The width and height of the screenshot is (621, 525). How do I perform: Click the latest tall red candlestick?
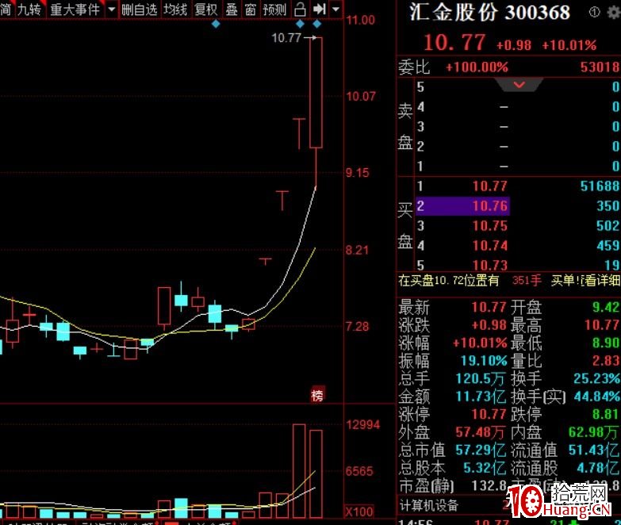tap(316, 93)
